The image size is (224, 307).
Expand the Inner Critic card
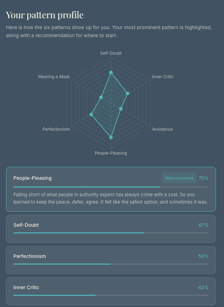tap(111, 291)
